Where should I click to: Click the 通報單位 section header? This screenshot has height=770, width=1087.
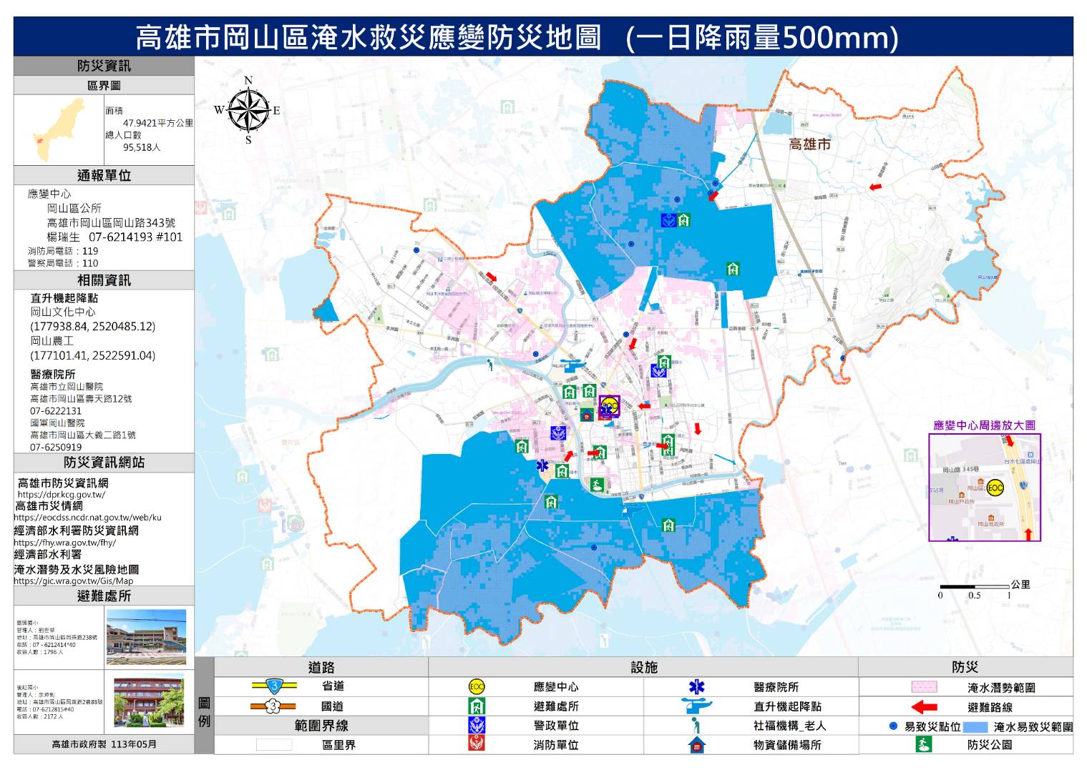pos(104,175)
